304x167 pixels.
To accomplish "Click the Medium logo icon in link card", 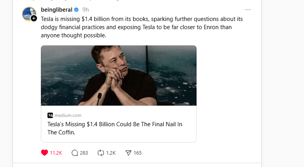I will 50,115.
